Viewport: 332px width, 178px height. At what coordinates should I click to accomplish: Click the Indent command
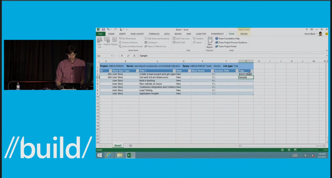tap(198, 42)
